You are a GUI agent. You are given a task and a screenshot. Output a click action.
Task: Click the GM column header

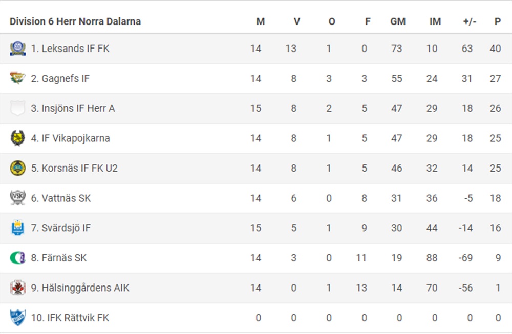coord(398,21)
